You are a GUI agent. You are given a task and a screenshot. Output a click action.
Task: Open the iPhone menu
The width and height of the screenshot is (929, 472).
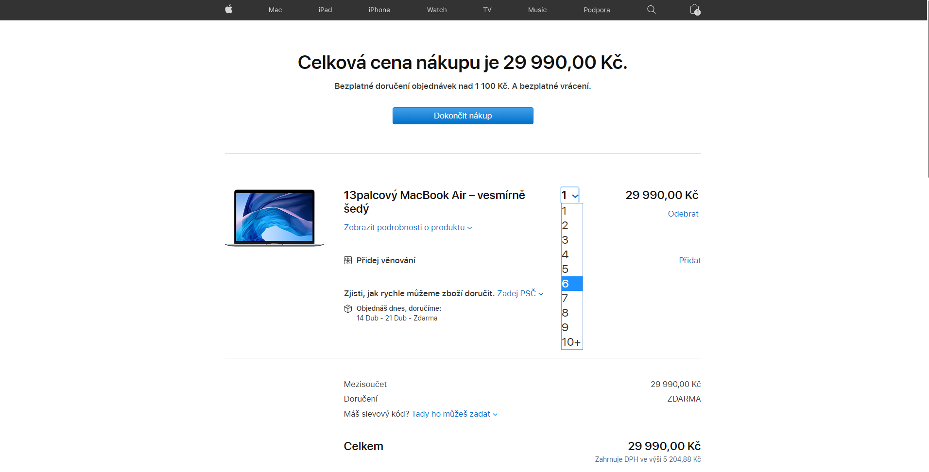click(x=379, y=10)
